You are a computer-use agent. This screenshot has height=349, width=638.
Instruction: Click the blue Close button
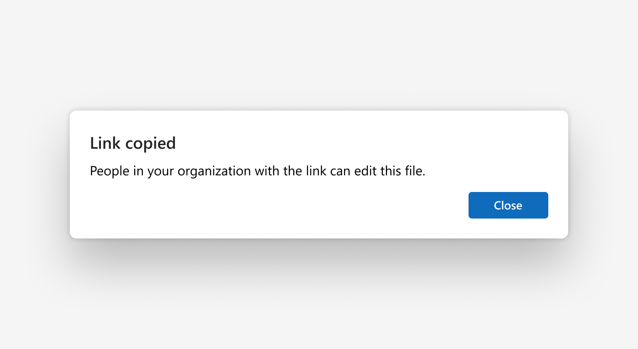click(508, 205)
